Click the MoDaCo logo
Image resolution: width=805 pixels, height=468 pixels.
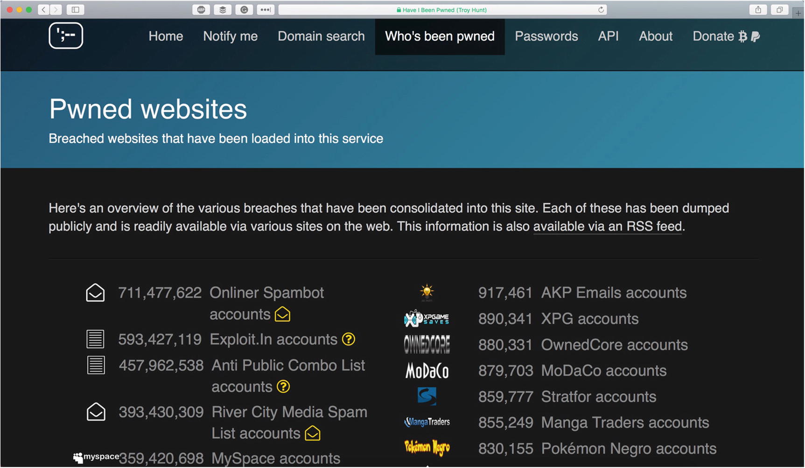coord(427,370)
